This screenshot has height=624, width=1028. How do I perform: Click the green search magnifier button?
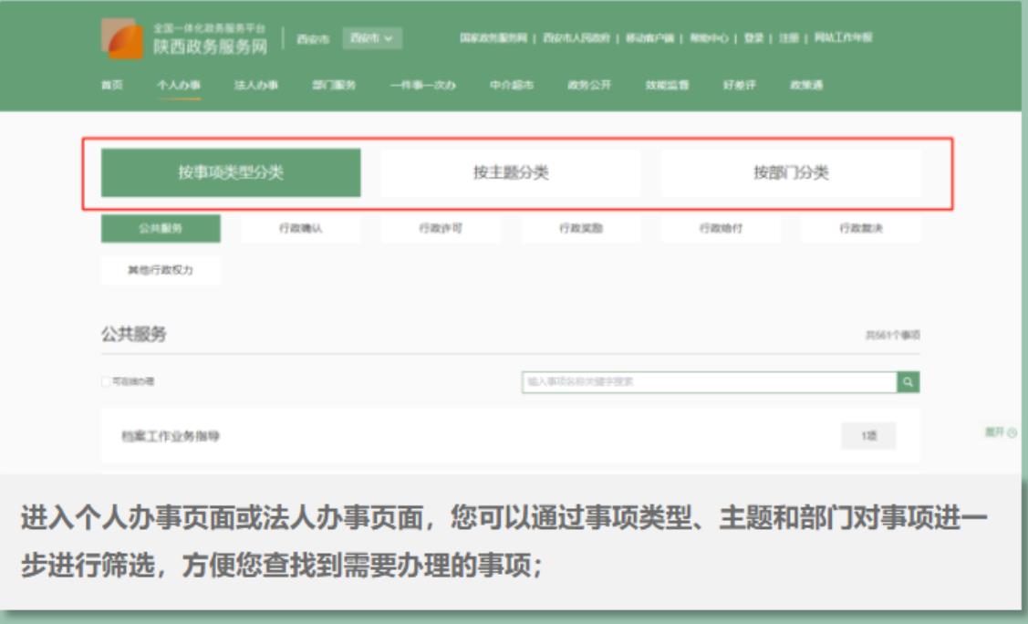click(908, 381)
